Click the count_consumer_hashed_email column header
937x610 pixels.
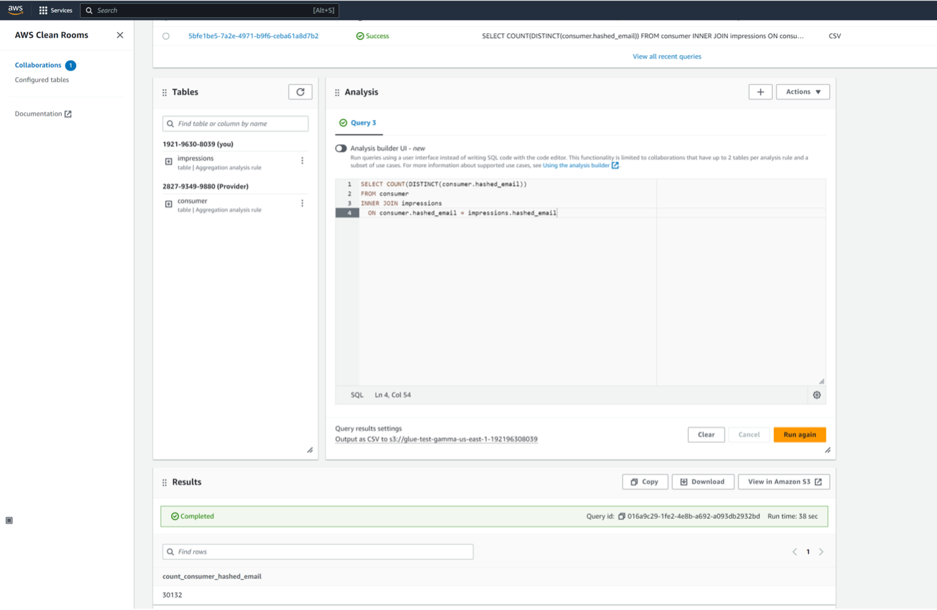click(212, 577)
